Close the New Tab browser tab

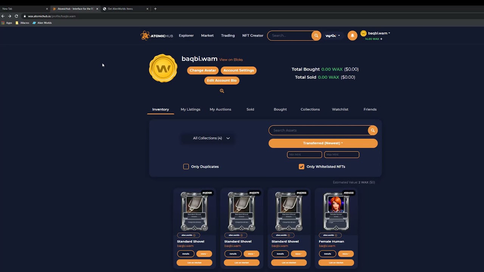tap(47, 9)
